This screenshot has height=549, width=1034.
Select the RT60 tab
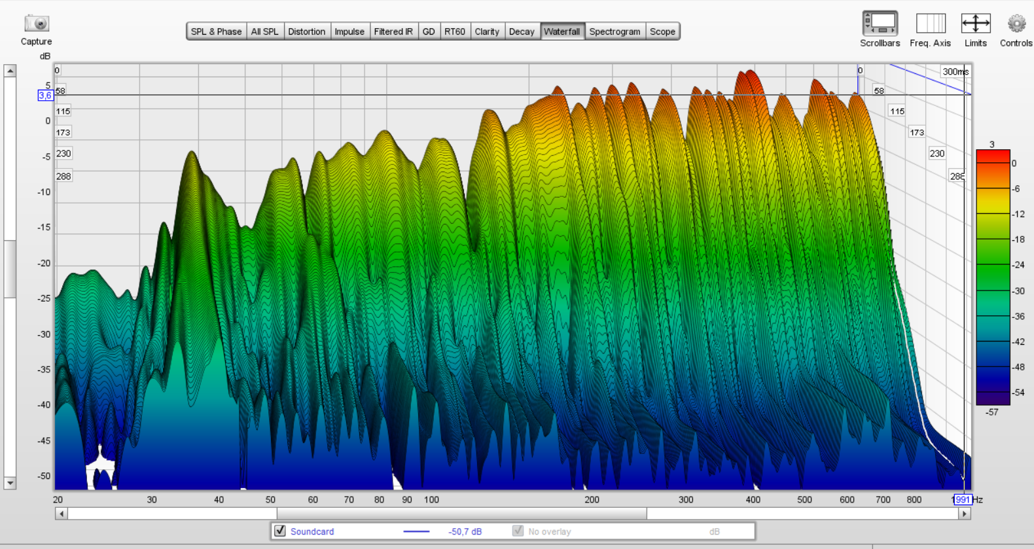[x=454, y=31]
